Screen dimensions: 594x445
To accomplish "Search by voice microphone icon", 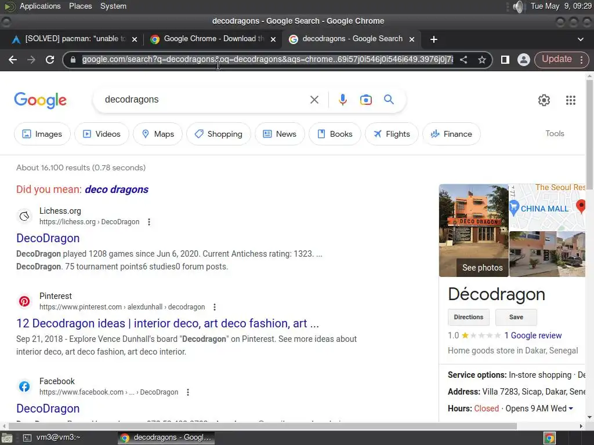I will click(x=342, y=100).
